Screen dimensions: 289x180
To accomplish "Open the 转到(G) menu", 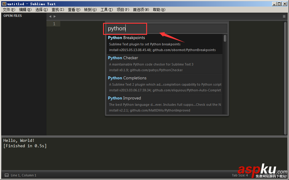I will click(90, 10).
